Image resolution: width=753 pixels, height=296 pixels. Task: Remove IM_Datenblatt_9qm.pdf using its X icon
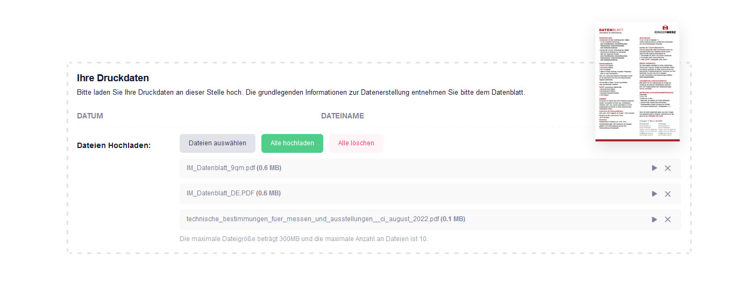click(x=667, y=168)
